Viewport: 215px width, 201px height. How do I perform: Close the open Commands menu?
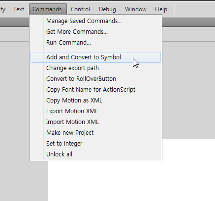click(x=47, y=9)
